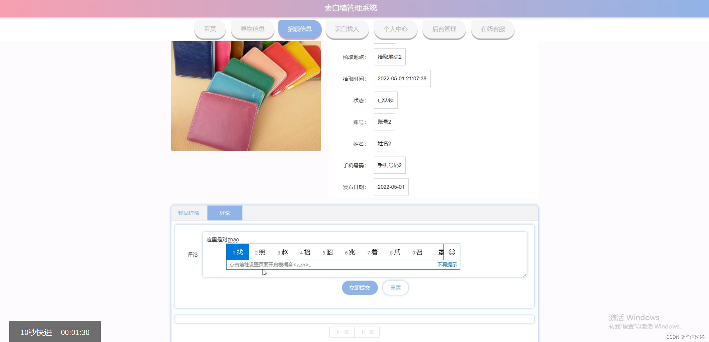
Task: Choose IME candidate 3 赵
Action: 283,252
